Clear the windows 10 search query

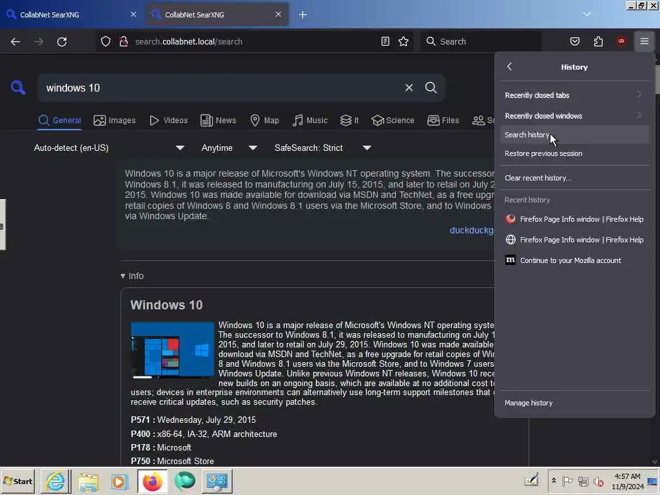[x=409, y=88]
